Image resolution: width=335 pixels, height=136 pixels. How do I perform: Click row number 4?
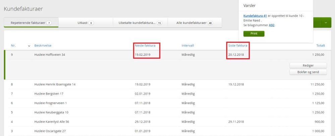[12, 122]
